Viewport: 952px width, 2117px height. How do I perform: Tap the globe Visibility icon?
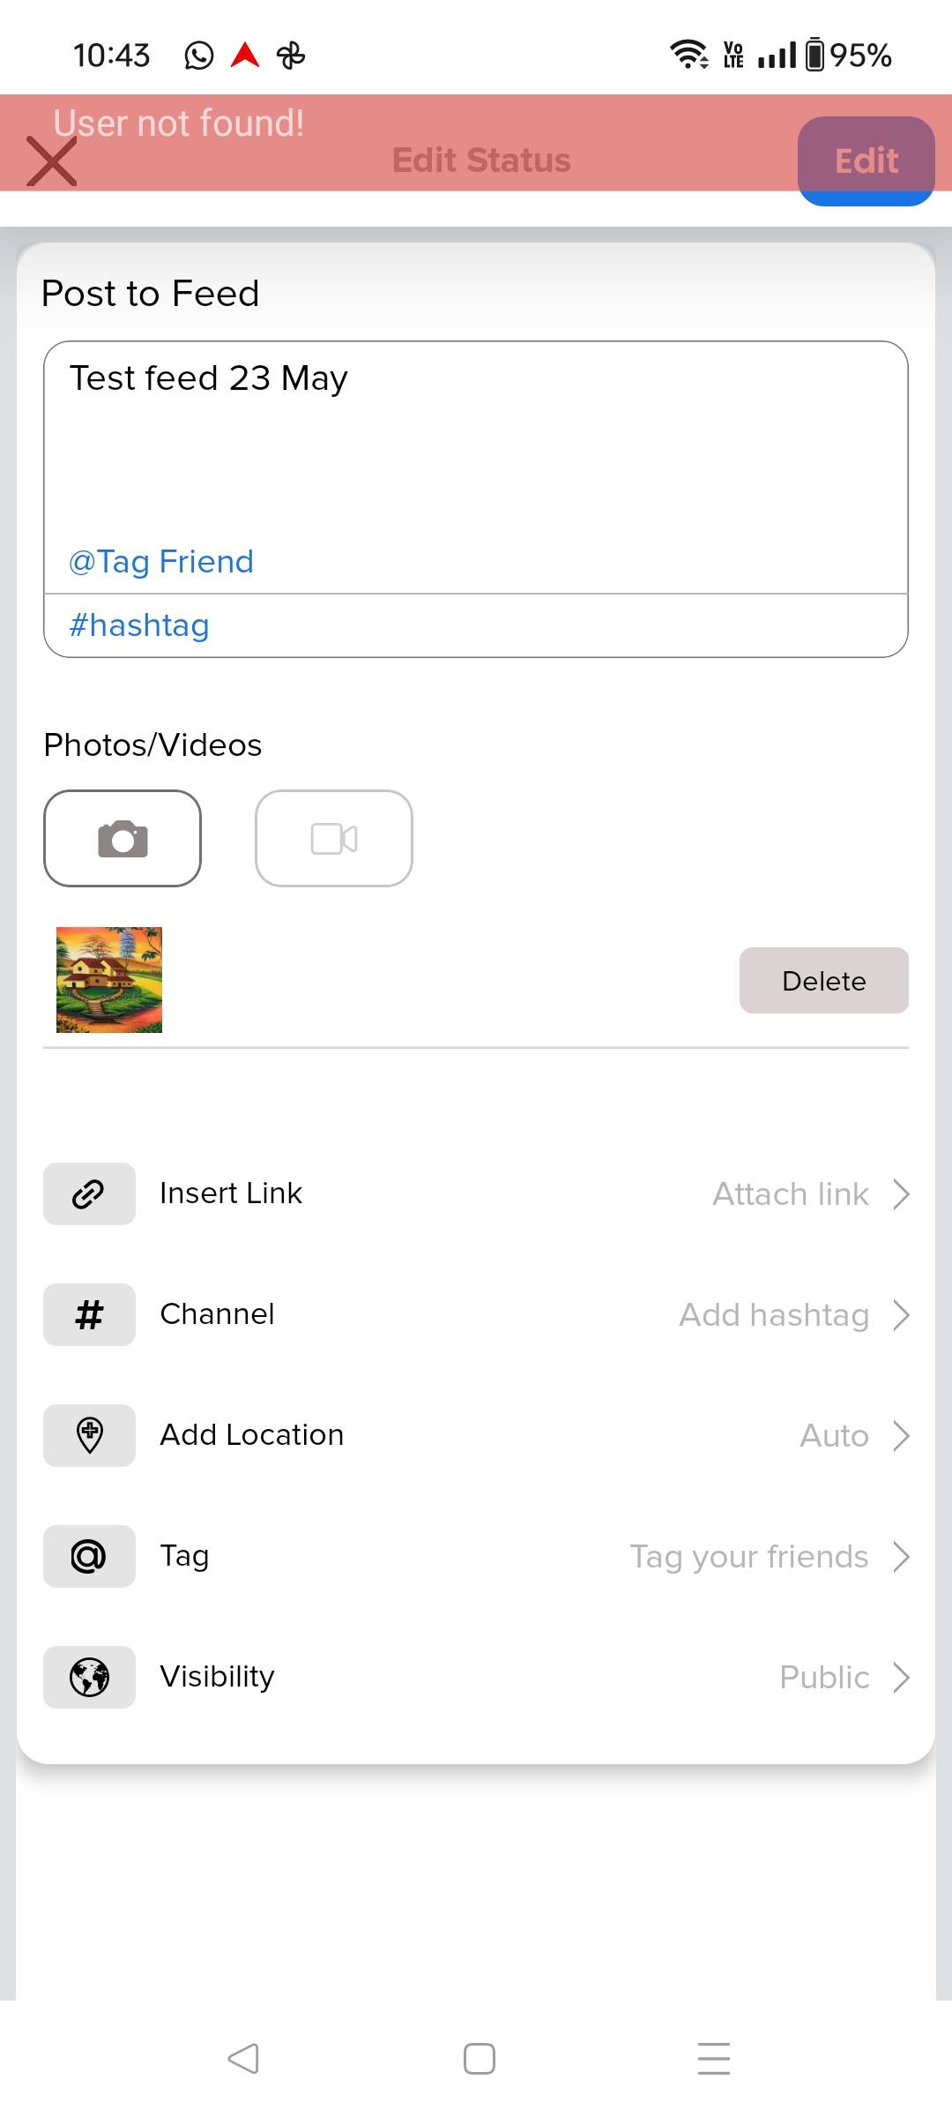(x=89, y=1677)
